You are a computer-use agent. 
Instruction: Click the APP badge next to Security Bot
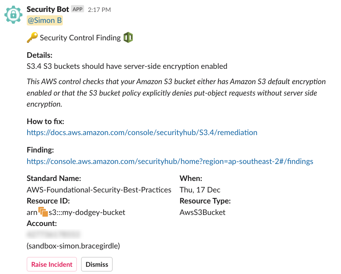tap(77, 9)
